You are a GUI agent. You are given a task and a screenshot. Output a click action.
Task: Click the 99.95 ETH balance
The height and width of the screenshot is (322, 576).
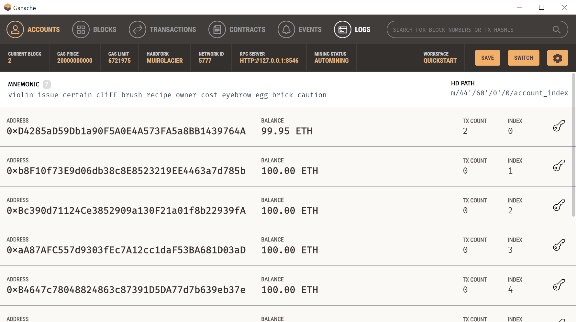pyautogui.click(x=287, y=131)
